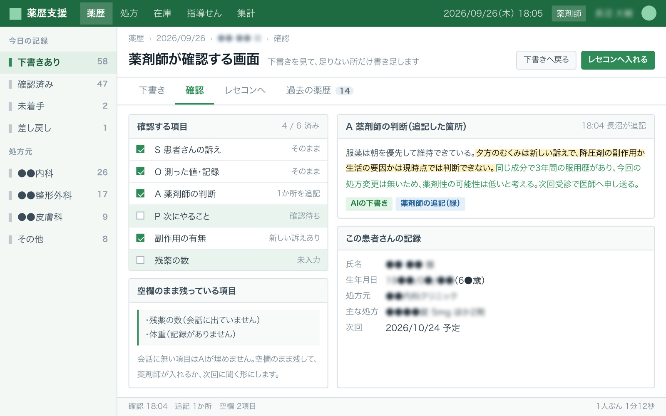Open the 集計 top menu
Image resolution: width=666 pixels, height=416 pixels.
tap(246, 13)
